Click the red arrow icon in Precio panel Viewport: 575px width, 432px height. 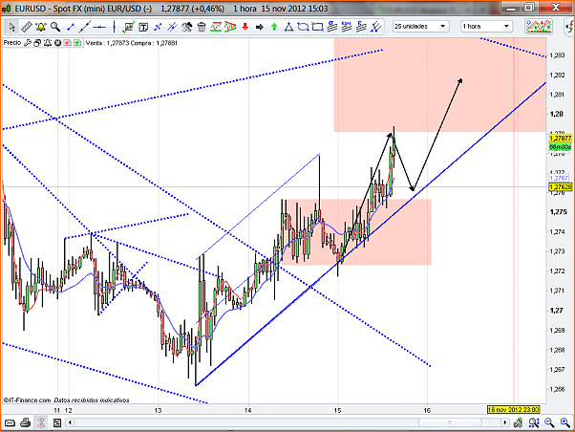tap(67, 43)
